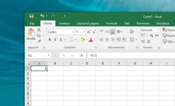Click the decrease decimal icon
Screen dimensions: 175x106
pyautogui.click(x=148, y=42)
